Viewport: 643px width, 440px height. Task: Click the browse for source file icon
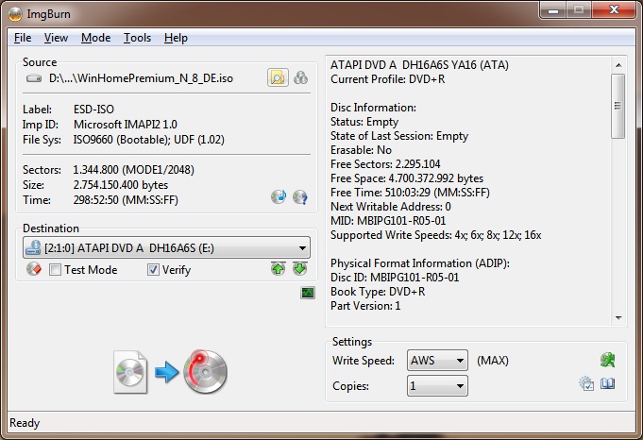pos(278,78)
